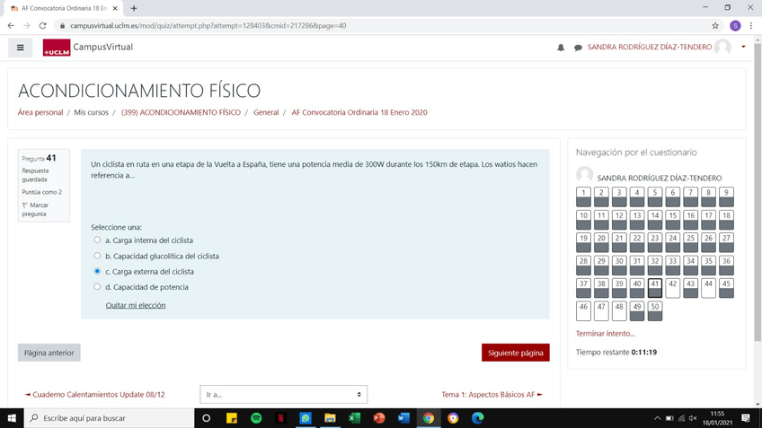Open messages speech bubble icon
Viewport: 762px width, 428px height.
pyautogui.click(x=578, y=48)
